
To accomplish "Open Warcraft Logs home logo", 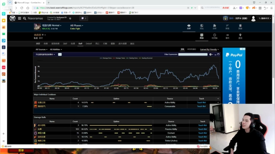I will (x=13, y=18).
